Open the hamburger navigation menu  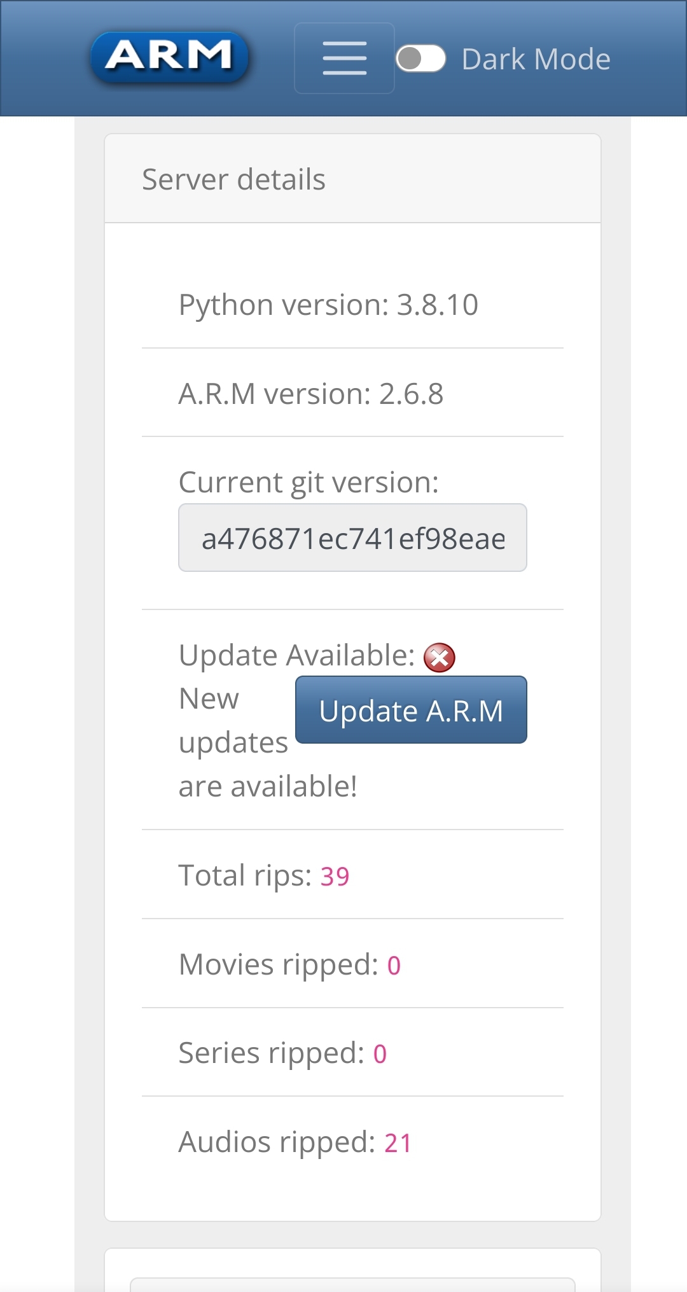(x=343, y=57)
